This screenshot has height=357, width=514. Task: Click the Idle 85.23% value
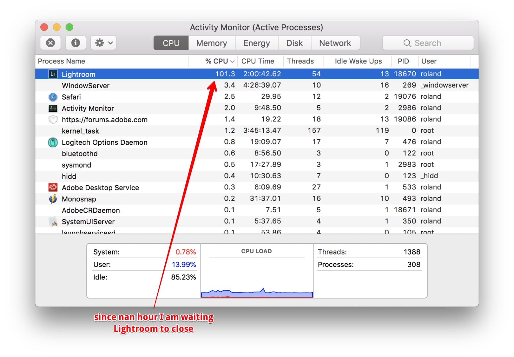183,277
